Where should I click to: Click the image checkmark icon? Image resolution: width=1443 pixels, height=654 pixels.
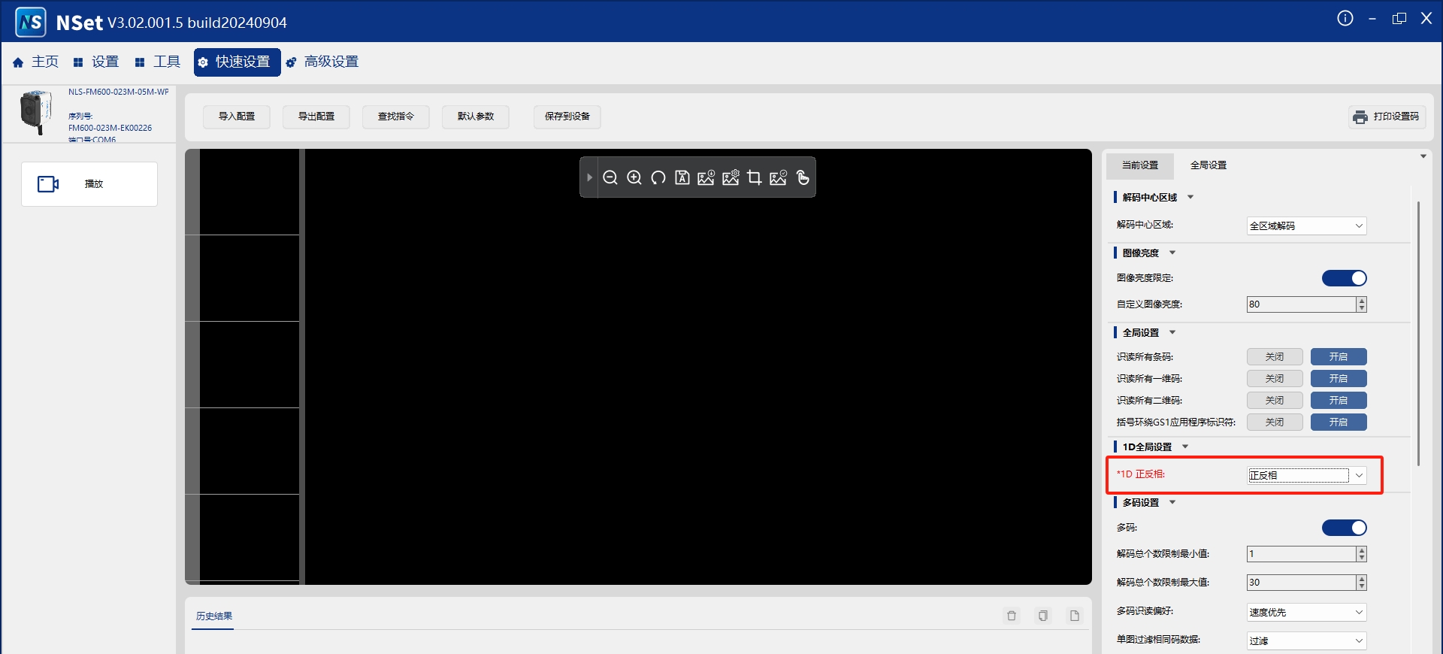coord(779,177)
